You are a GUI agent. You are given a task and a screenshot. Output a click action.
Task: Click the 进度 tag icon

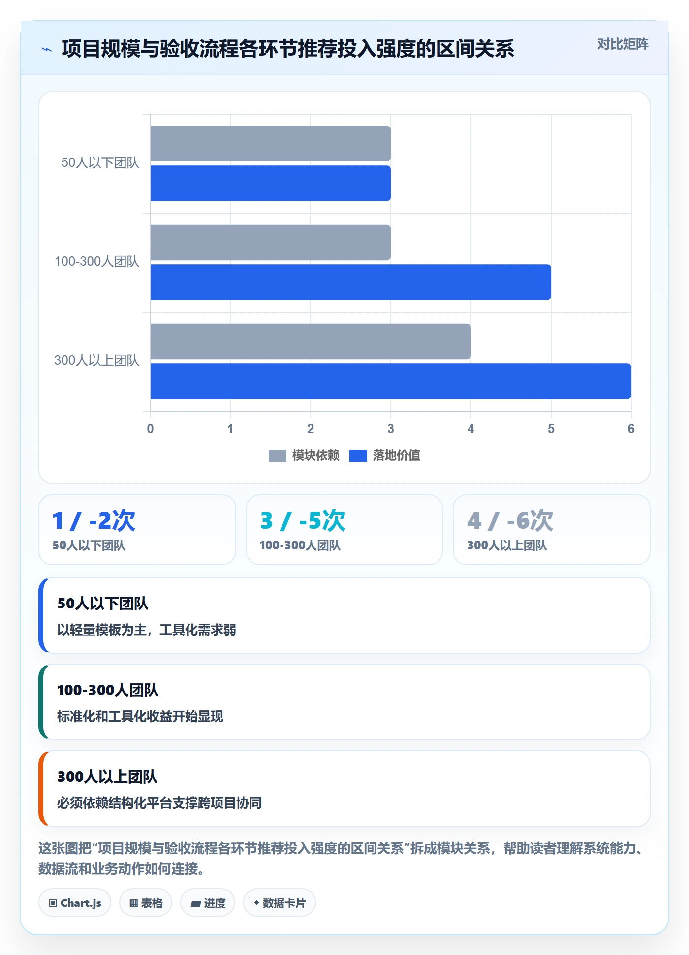coord(195,903)
